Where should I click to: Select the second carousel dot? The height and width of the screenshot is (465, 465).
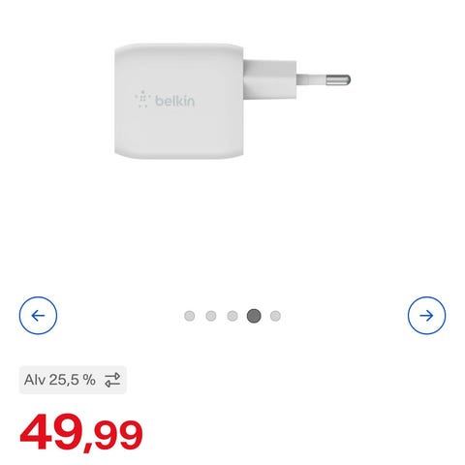pos(211,316)
